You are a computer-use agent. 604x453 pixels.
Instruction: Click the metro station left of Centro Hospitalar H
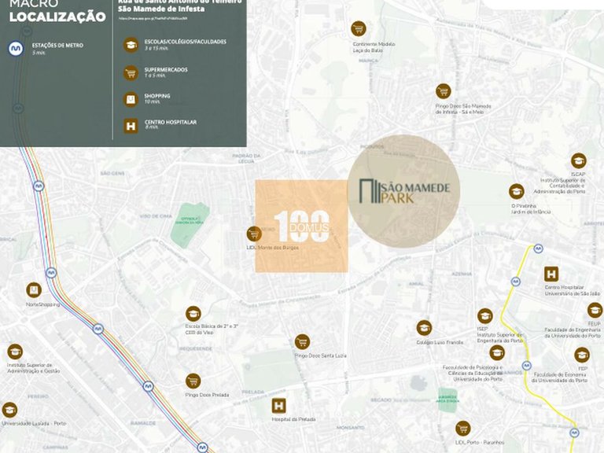(x=516, y=282)
